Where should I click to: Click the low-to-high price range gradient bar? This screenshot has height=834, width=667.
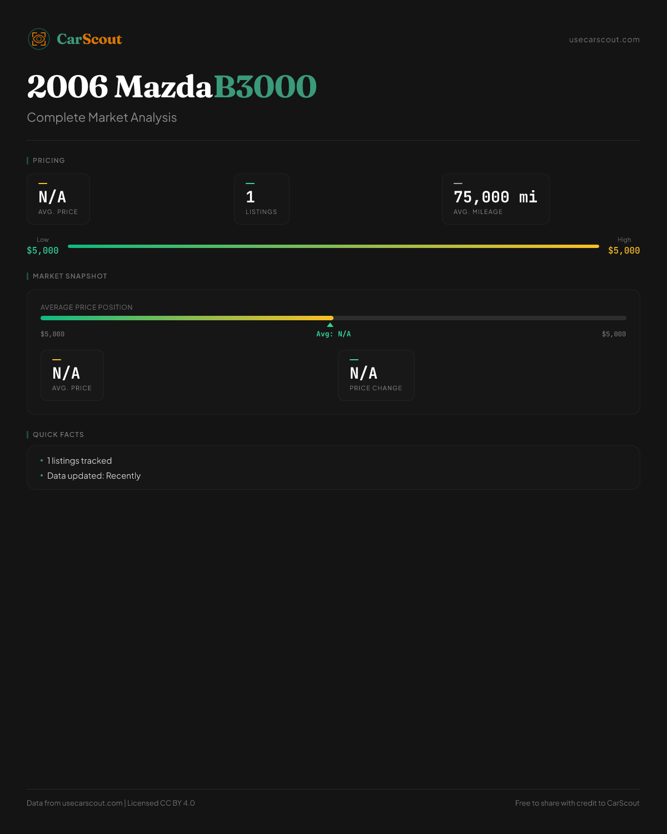click(x=333, y=246)
